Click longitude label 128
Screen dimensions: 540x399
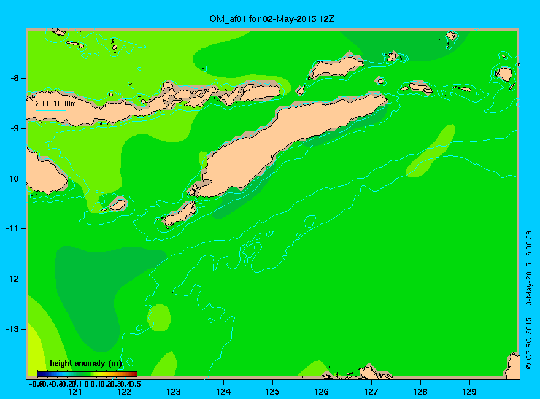(420, 392)
